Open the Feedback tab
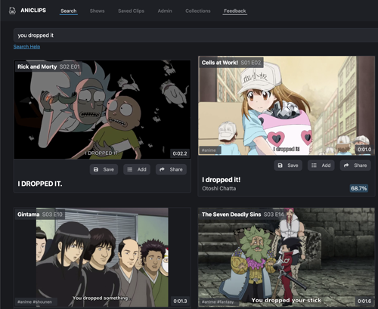 (x=235, y=11)
